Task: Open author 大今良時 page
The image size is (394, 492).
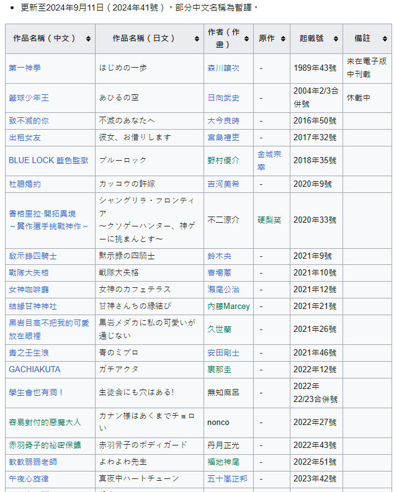Action: pyautogui.click(x=223, y=121)
